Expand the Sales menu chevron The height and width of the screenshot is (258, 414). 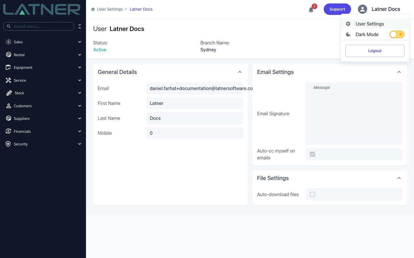80,42
